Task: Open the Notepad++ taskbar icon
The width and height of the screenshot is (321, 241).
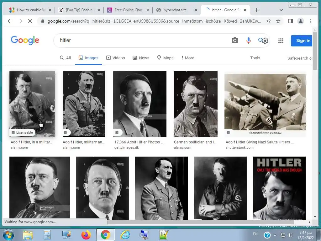Action: tap(164, 235)
